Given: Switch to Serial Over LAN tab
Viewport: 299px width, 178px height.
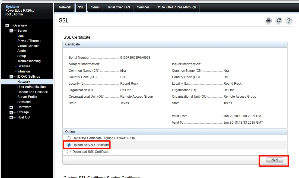Looking at the screenshot, I should 118,7.
